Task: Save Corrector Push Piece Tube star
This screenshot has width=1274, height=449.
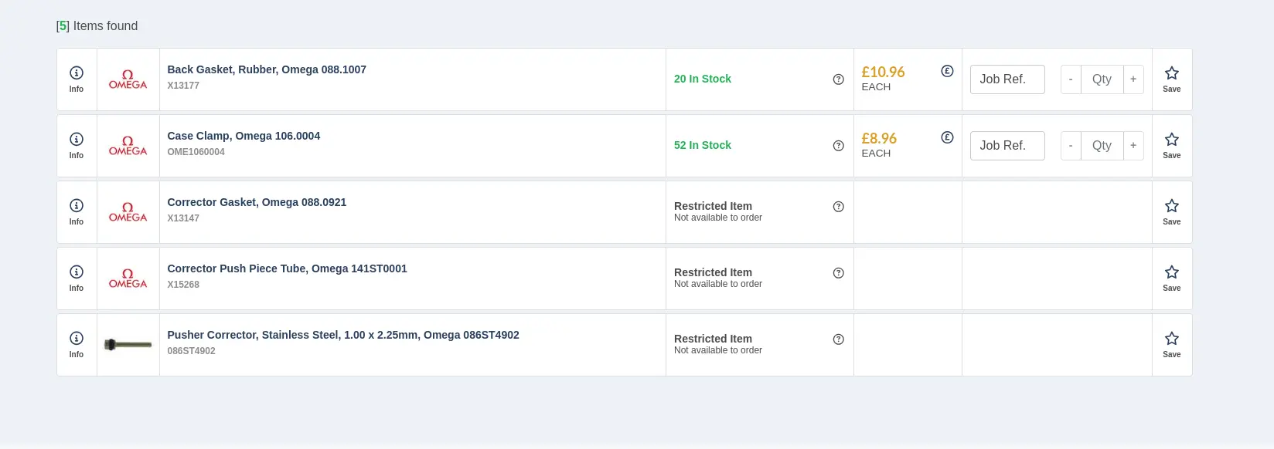Action: [1171, 278]
